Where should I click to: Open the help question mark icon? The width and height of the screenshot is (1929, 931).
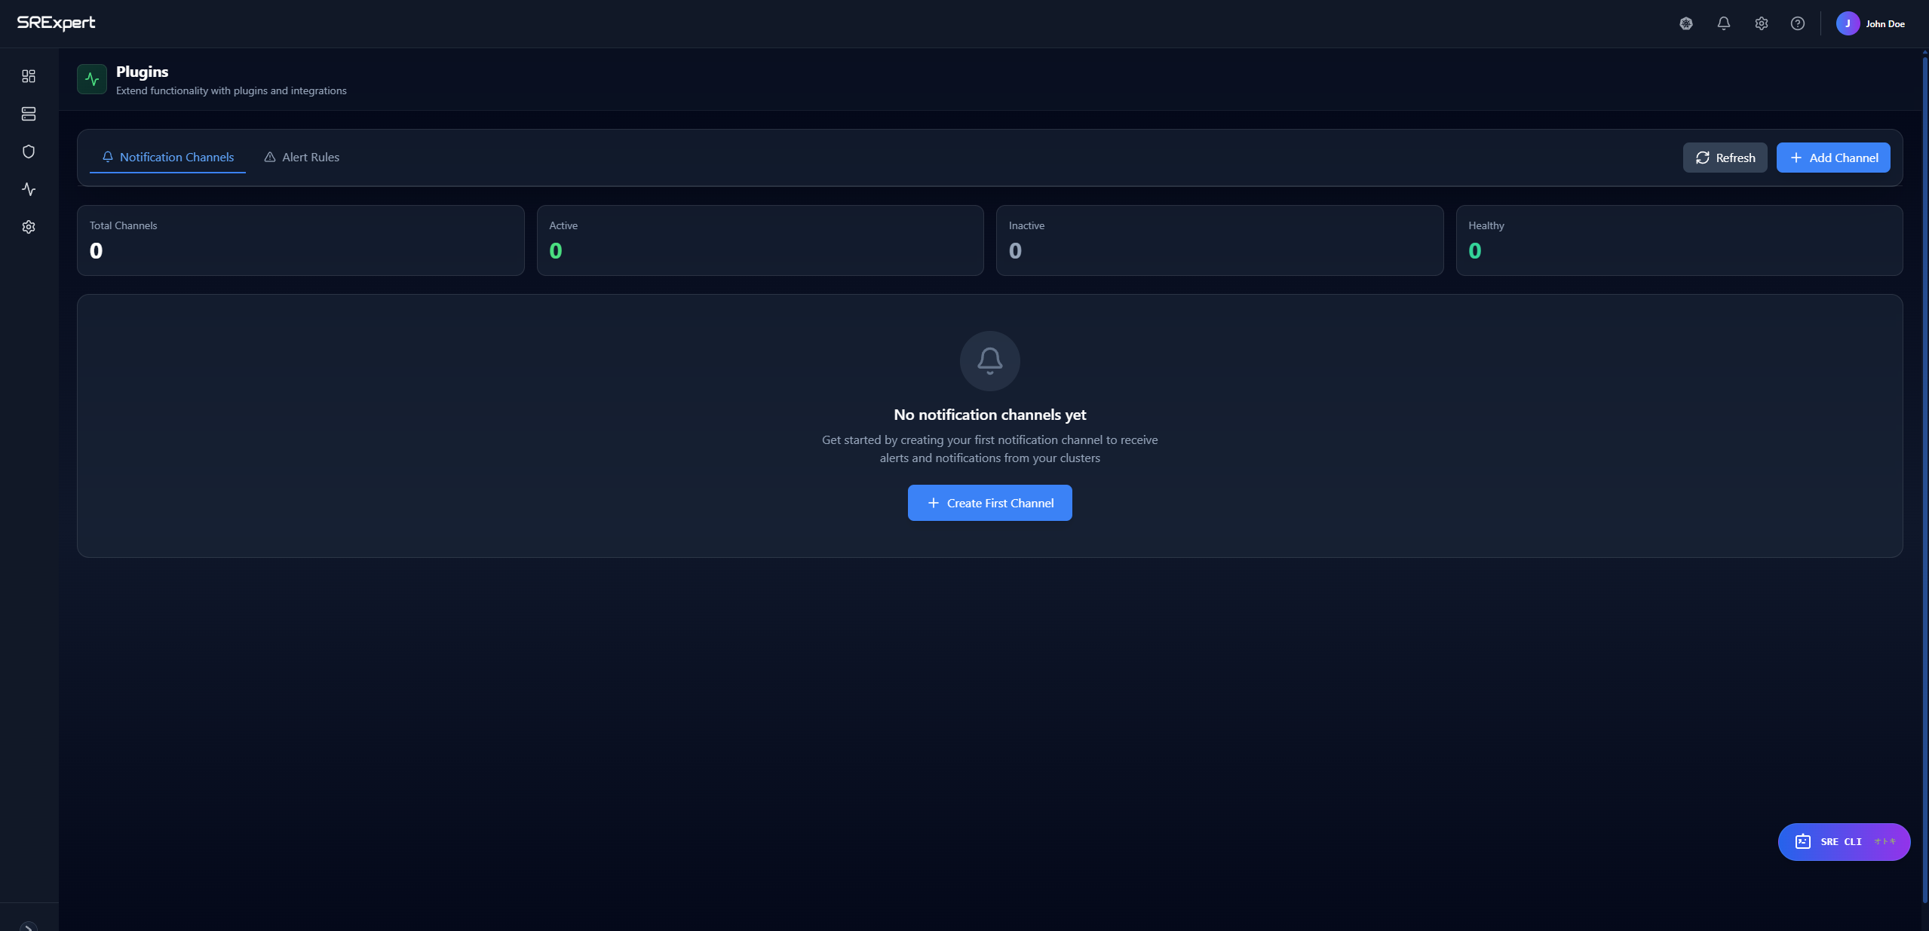[1797, 23]
